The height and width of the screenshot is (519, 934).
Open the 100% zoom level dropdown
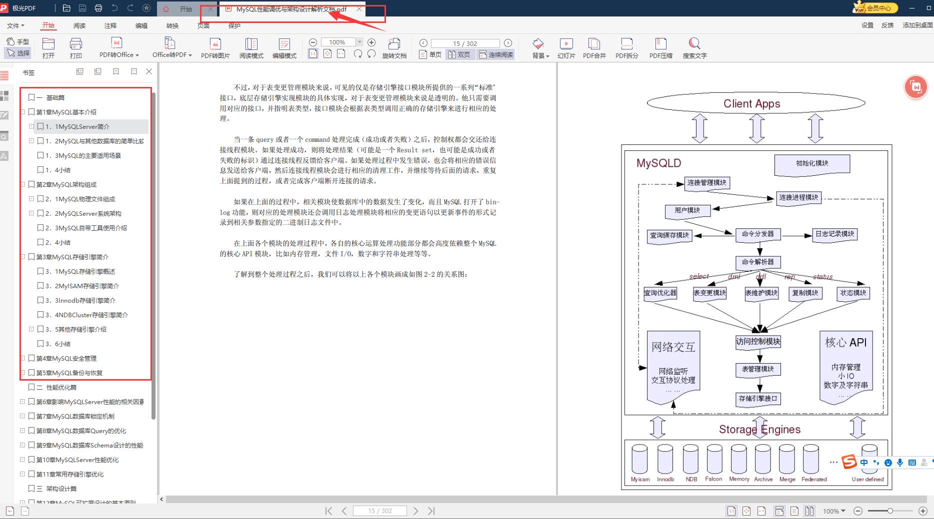click(x=359, y=42)
